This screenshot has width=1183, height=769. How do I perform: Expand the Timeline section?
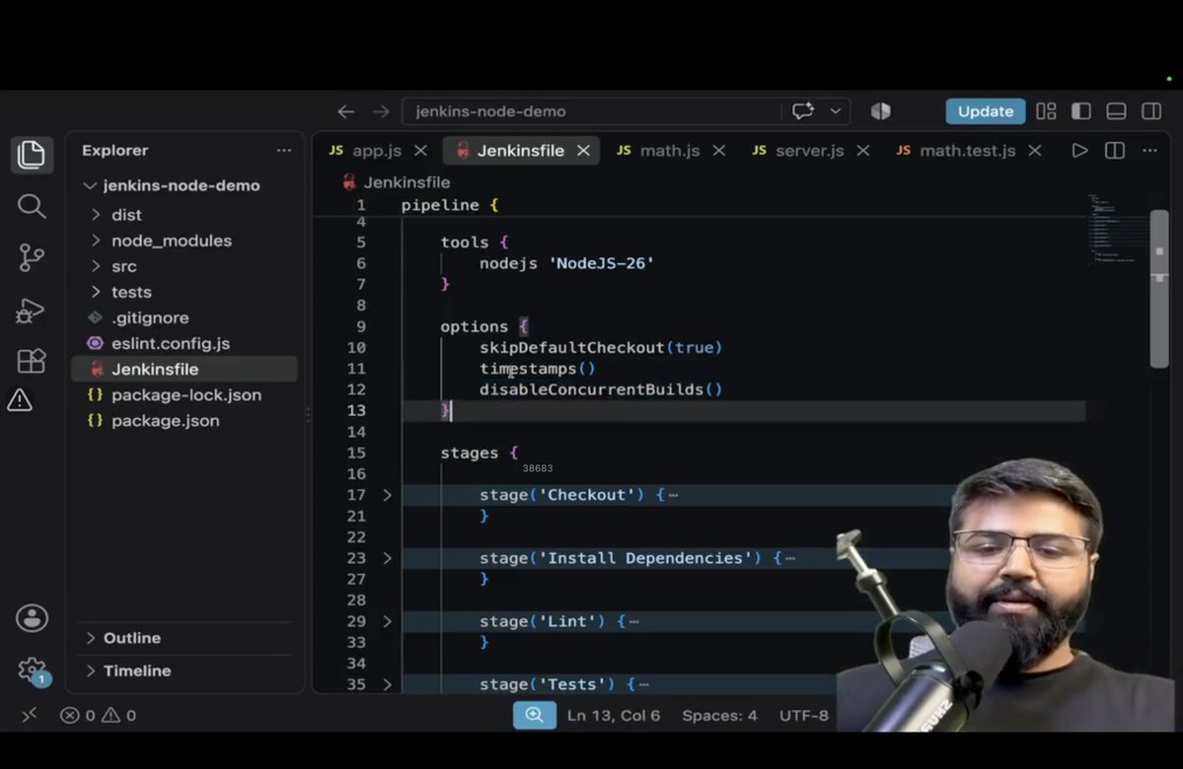[90, 671]
